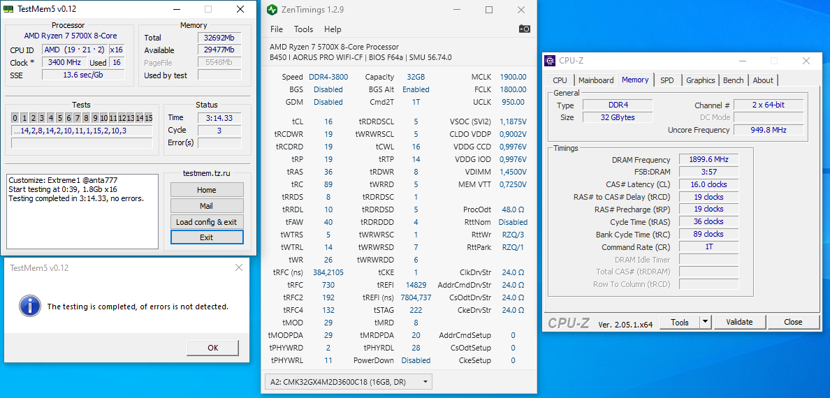Open the ZenTimings Tools menu
Screen dimensions: 830x398
pos(303,29)
